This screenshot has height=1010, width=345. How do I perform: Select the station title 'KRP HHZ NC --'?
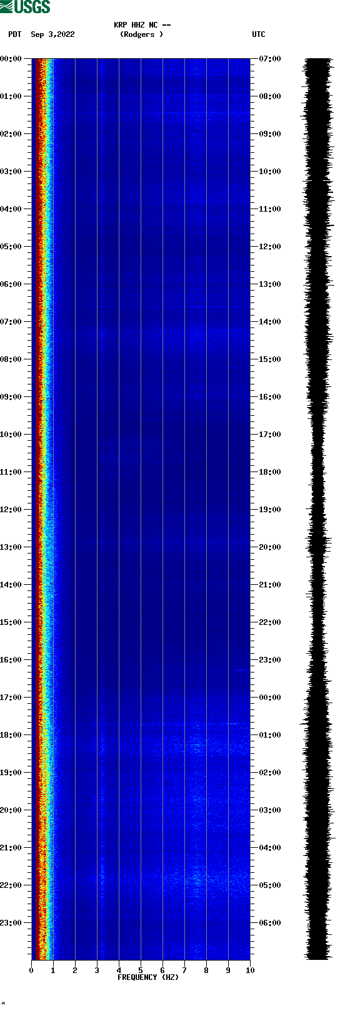(x=142, y=25)
